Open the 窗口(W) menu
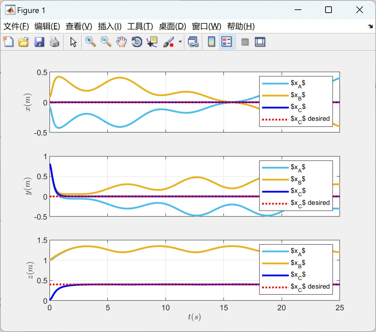 coord(206,26)
